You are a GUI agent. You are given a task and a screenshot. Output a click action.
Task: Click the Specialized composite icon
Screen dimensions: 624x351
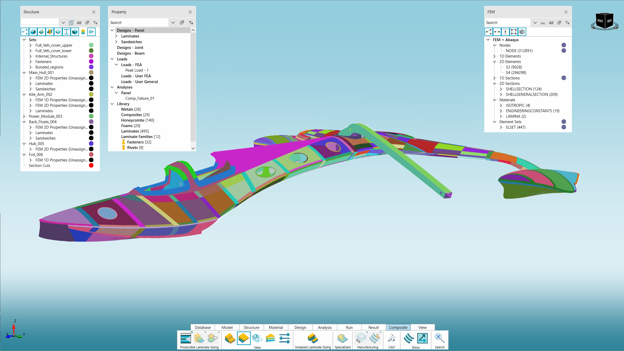point(342,338)
